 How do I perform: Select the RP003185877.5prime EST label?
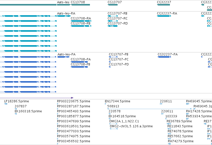73,116
